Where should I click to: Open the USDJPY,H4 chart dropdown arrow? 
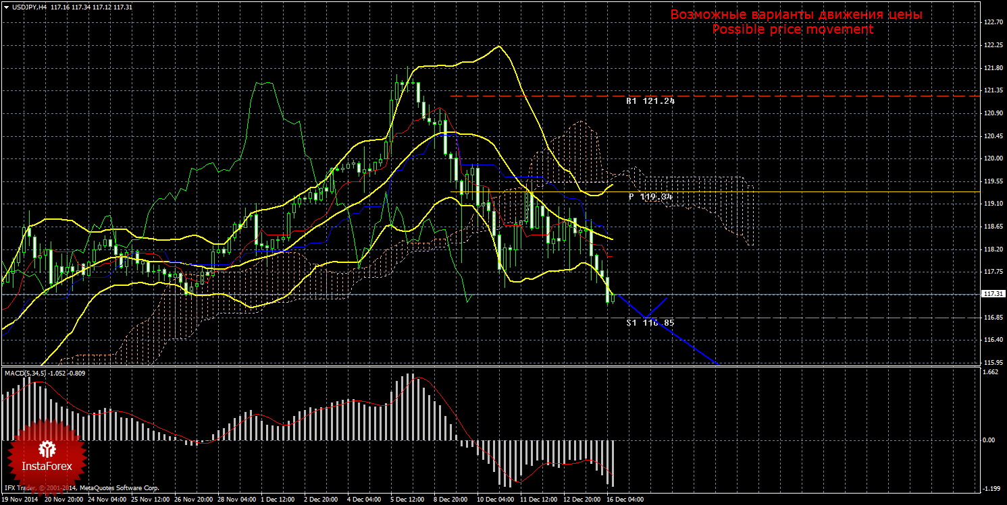(x=6, y=7)
